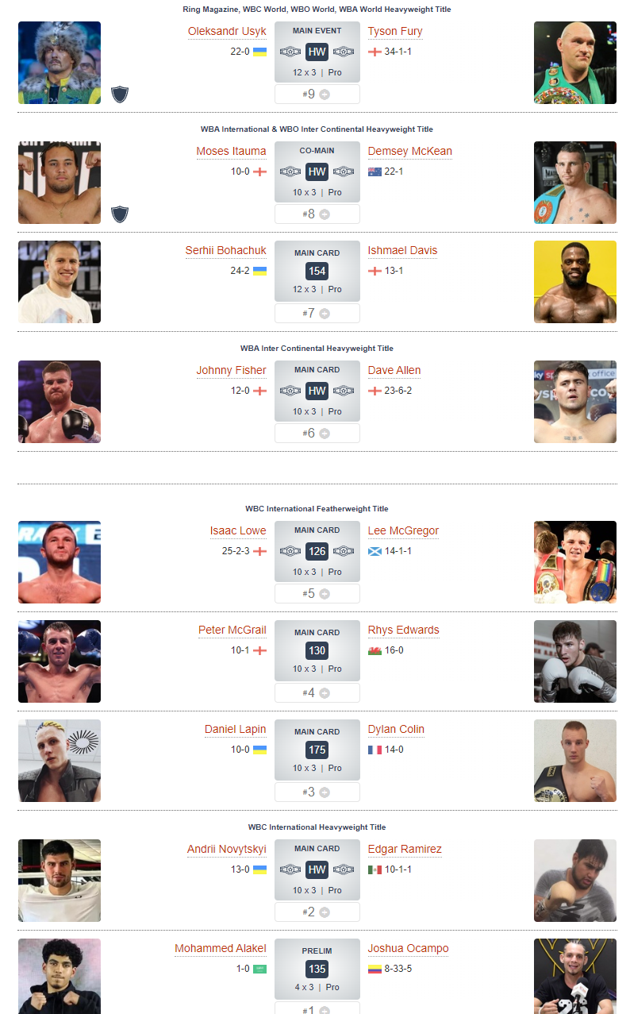Click the 130 weight badge in McGrail bout

317,650
